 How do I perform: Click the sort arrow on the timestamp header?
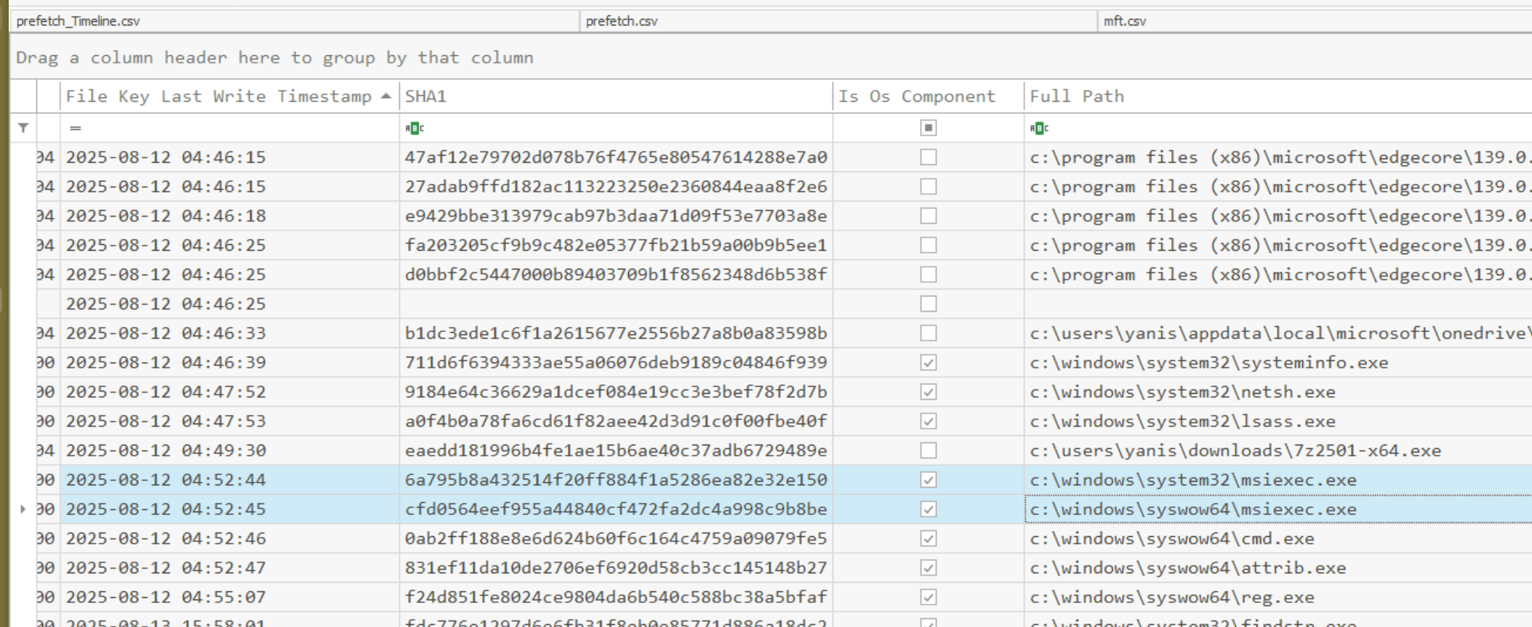pos(386,96)
